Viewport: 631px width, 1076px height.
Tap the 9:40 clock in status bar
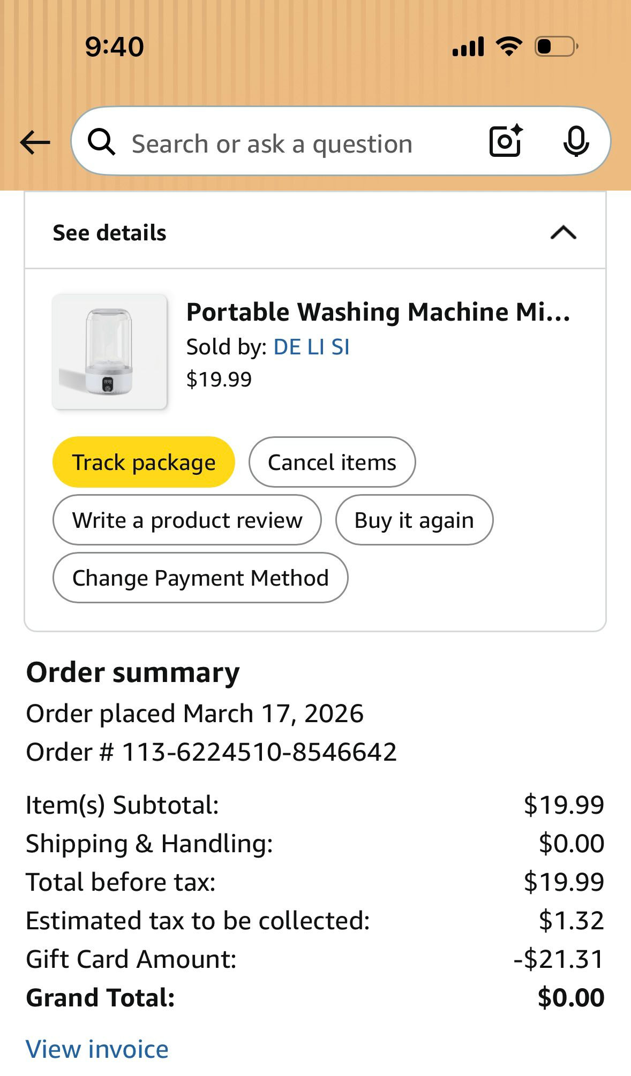pyautogui.click(x=115, y=47)
